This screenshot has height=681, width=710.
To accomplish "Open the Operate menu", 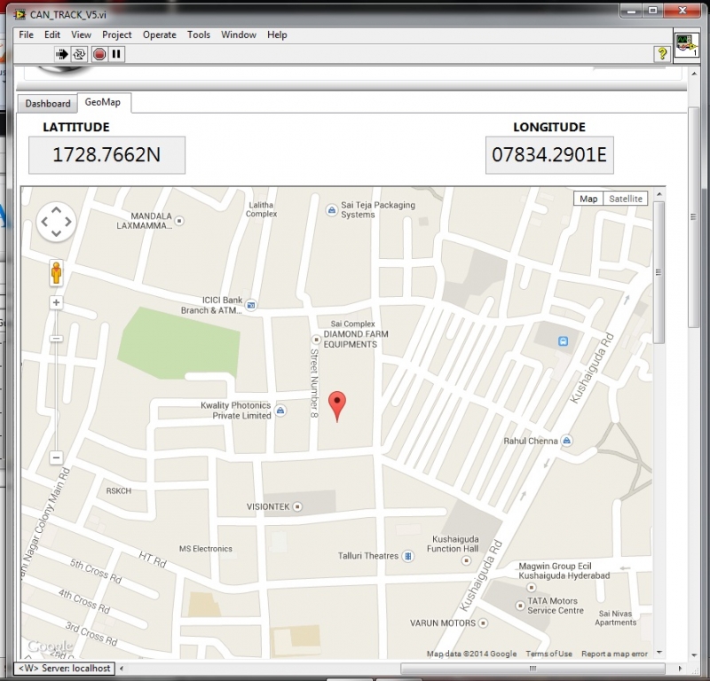I will tap(160, 35).
